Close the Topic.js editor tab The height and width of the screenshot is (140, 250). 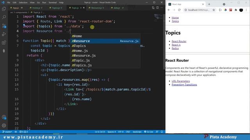(x=84, y=8)
